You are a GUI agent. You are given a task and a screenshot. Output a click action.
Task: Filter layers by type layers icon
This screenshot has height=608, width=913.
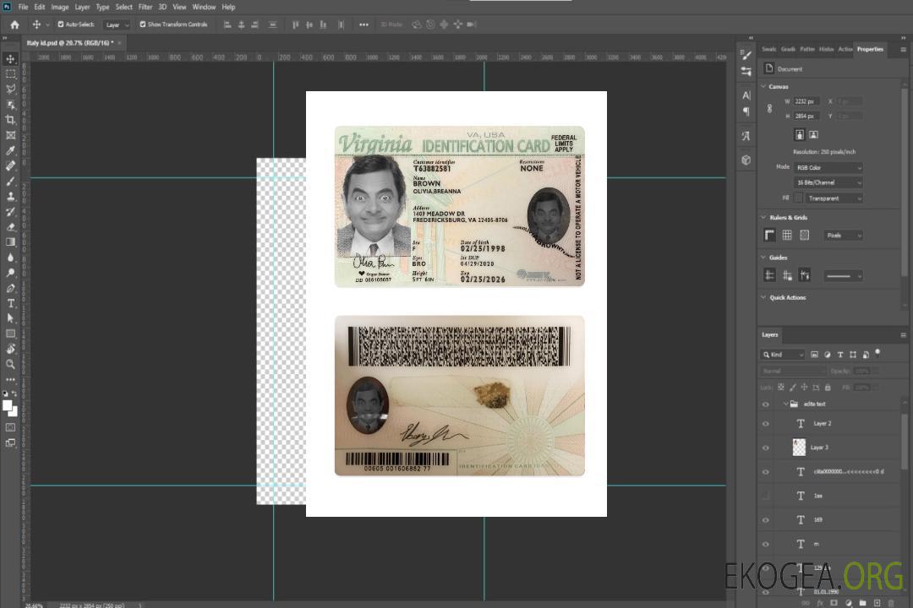(x=841, y=355)
